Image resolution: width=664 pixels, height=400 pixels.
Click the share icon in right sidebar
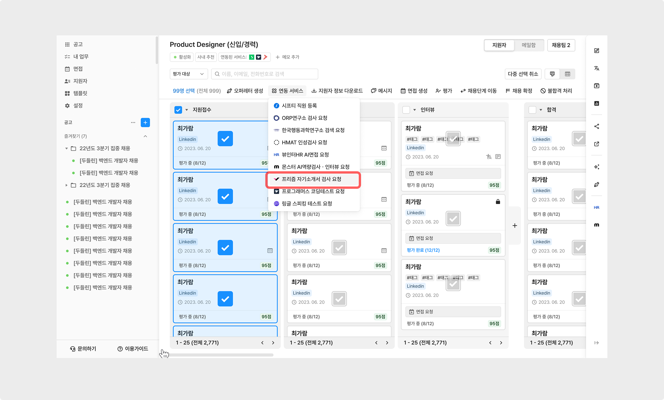tap(596, 126)
